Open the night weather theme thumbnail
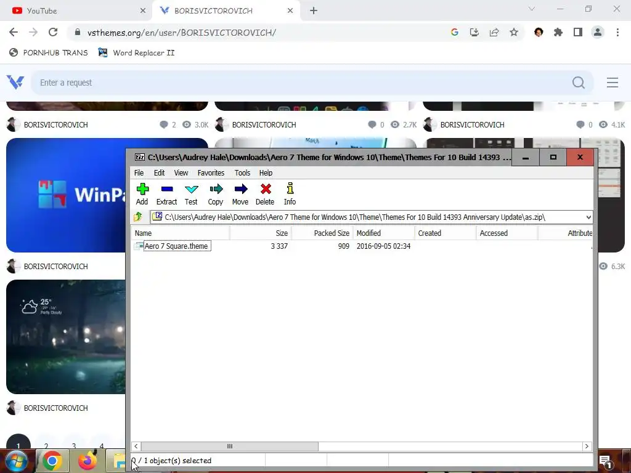This screenshot has height=473, width=631. click(x=66, y=337)
